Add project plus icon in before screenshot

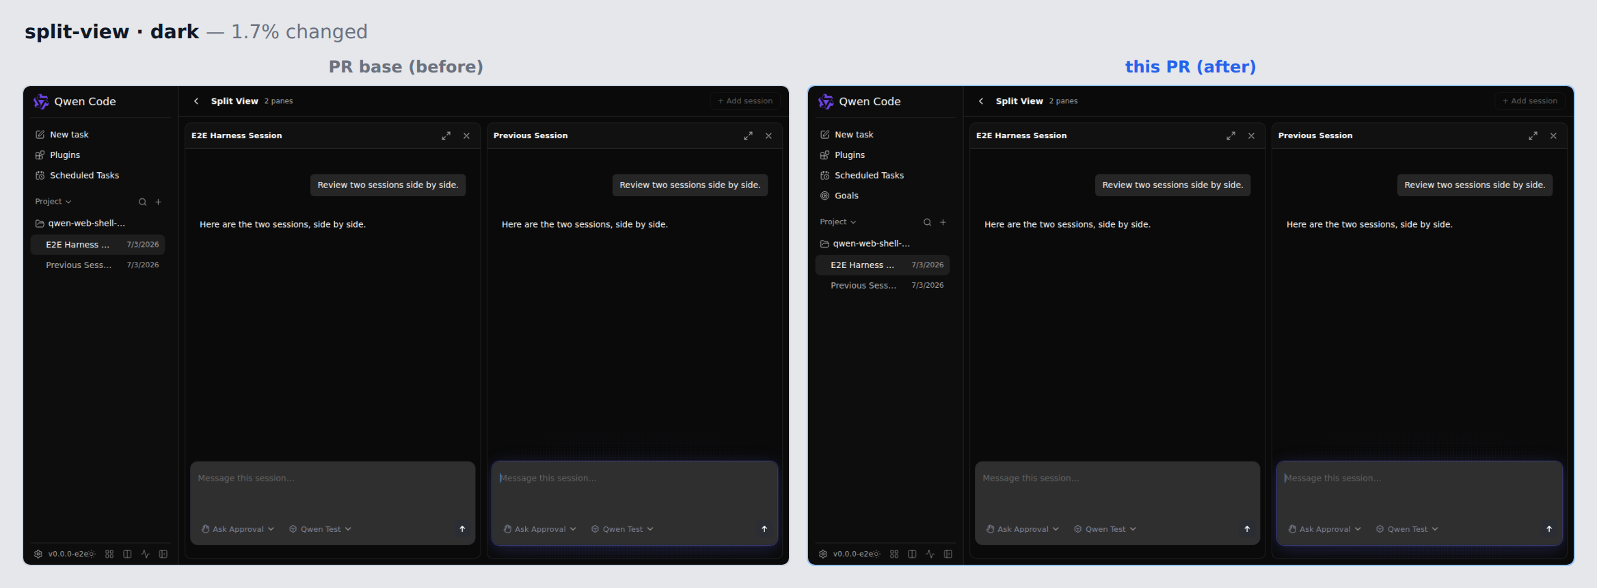click(x=158, y=202)
